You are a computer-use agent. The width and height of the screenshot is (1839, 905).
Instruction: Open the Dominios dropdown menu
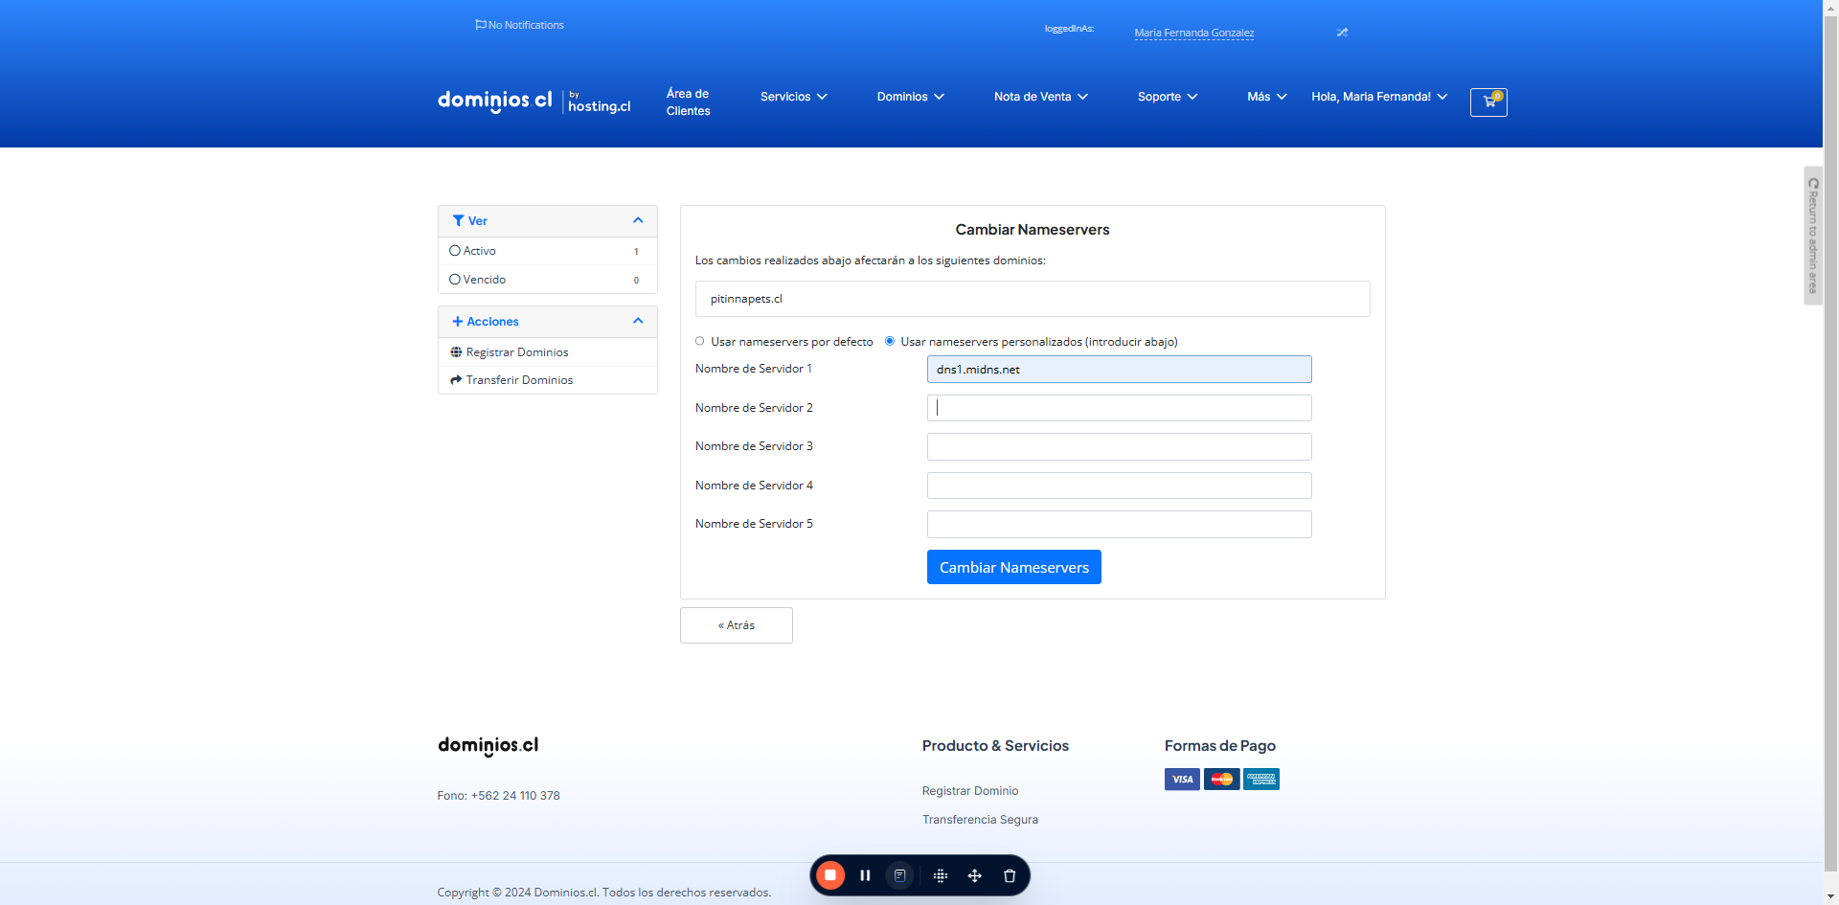pyautogui.click(x=911, y=97)
